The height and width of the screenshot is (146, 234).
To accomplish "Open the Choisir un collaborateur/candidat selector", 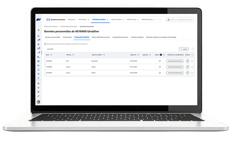I will point(180,20).
